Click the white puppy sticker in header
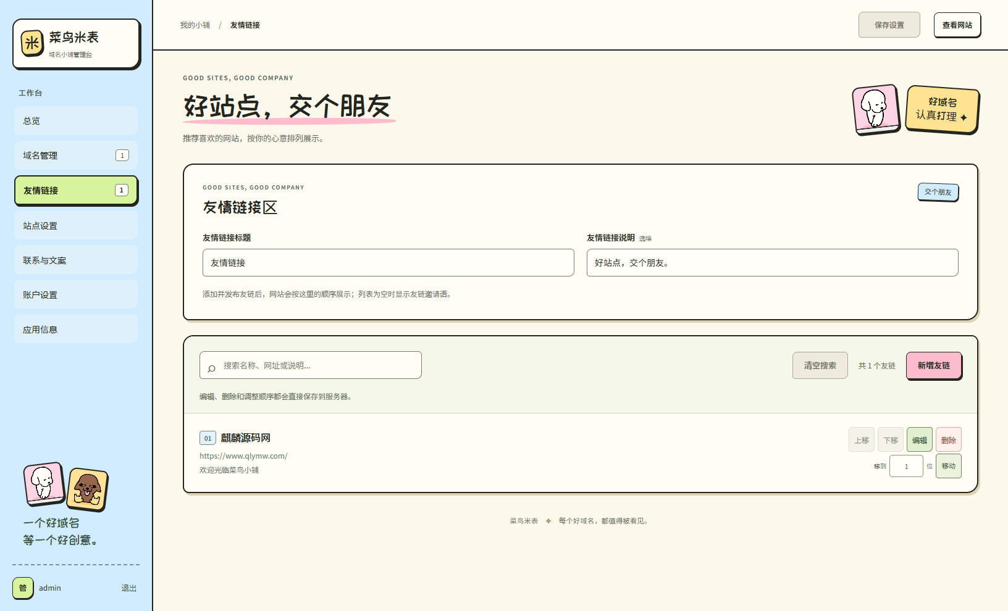This screenshot has width=1008, height=611. [x=875, y=109]
